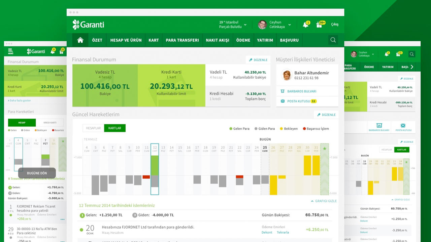The width and height of the screenshot is (431, 242).
Task: Open the KART menu
Action: tap(154, 40)
